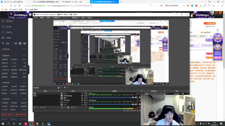The width and height of the screenshot is (225, 126).
Task: Move source up with the up arrow in Sources panel
Action: click(x=72, y=107)
